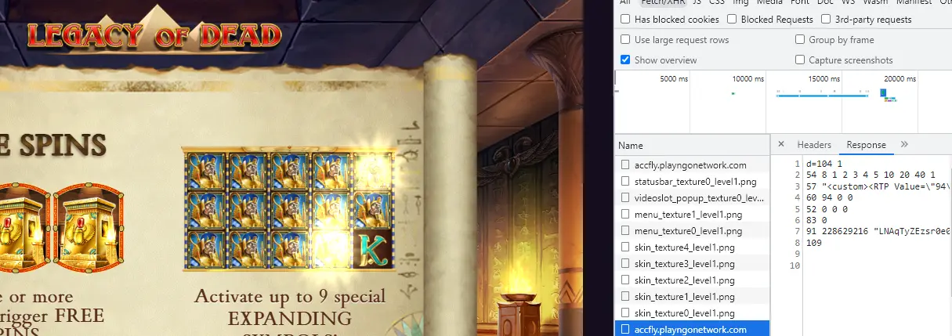Viewport: 952px width, 336px height.
Task: Open skin_texture1_level1.png request
Action: point(693,297)
